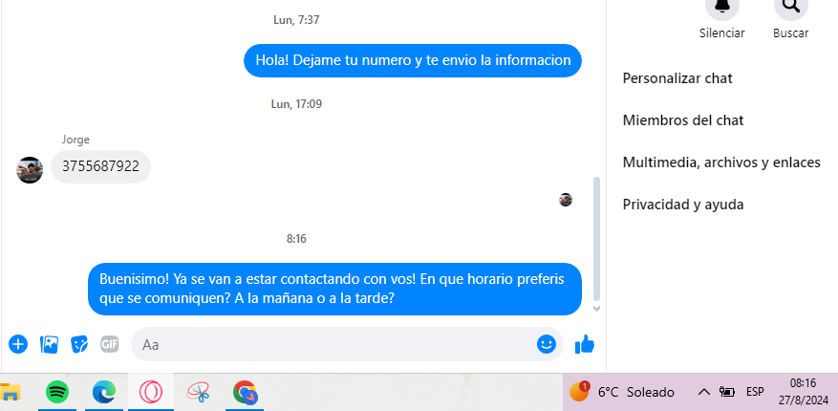838x411 pixels.
Task: Open the emoji smiley picker
Action: click(547, 344)
